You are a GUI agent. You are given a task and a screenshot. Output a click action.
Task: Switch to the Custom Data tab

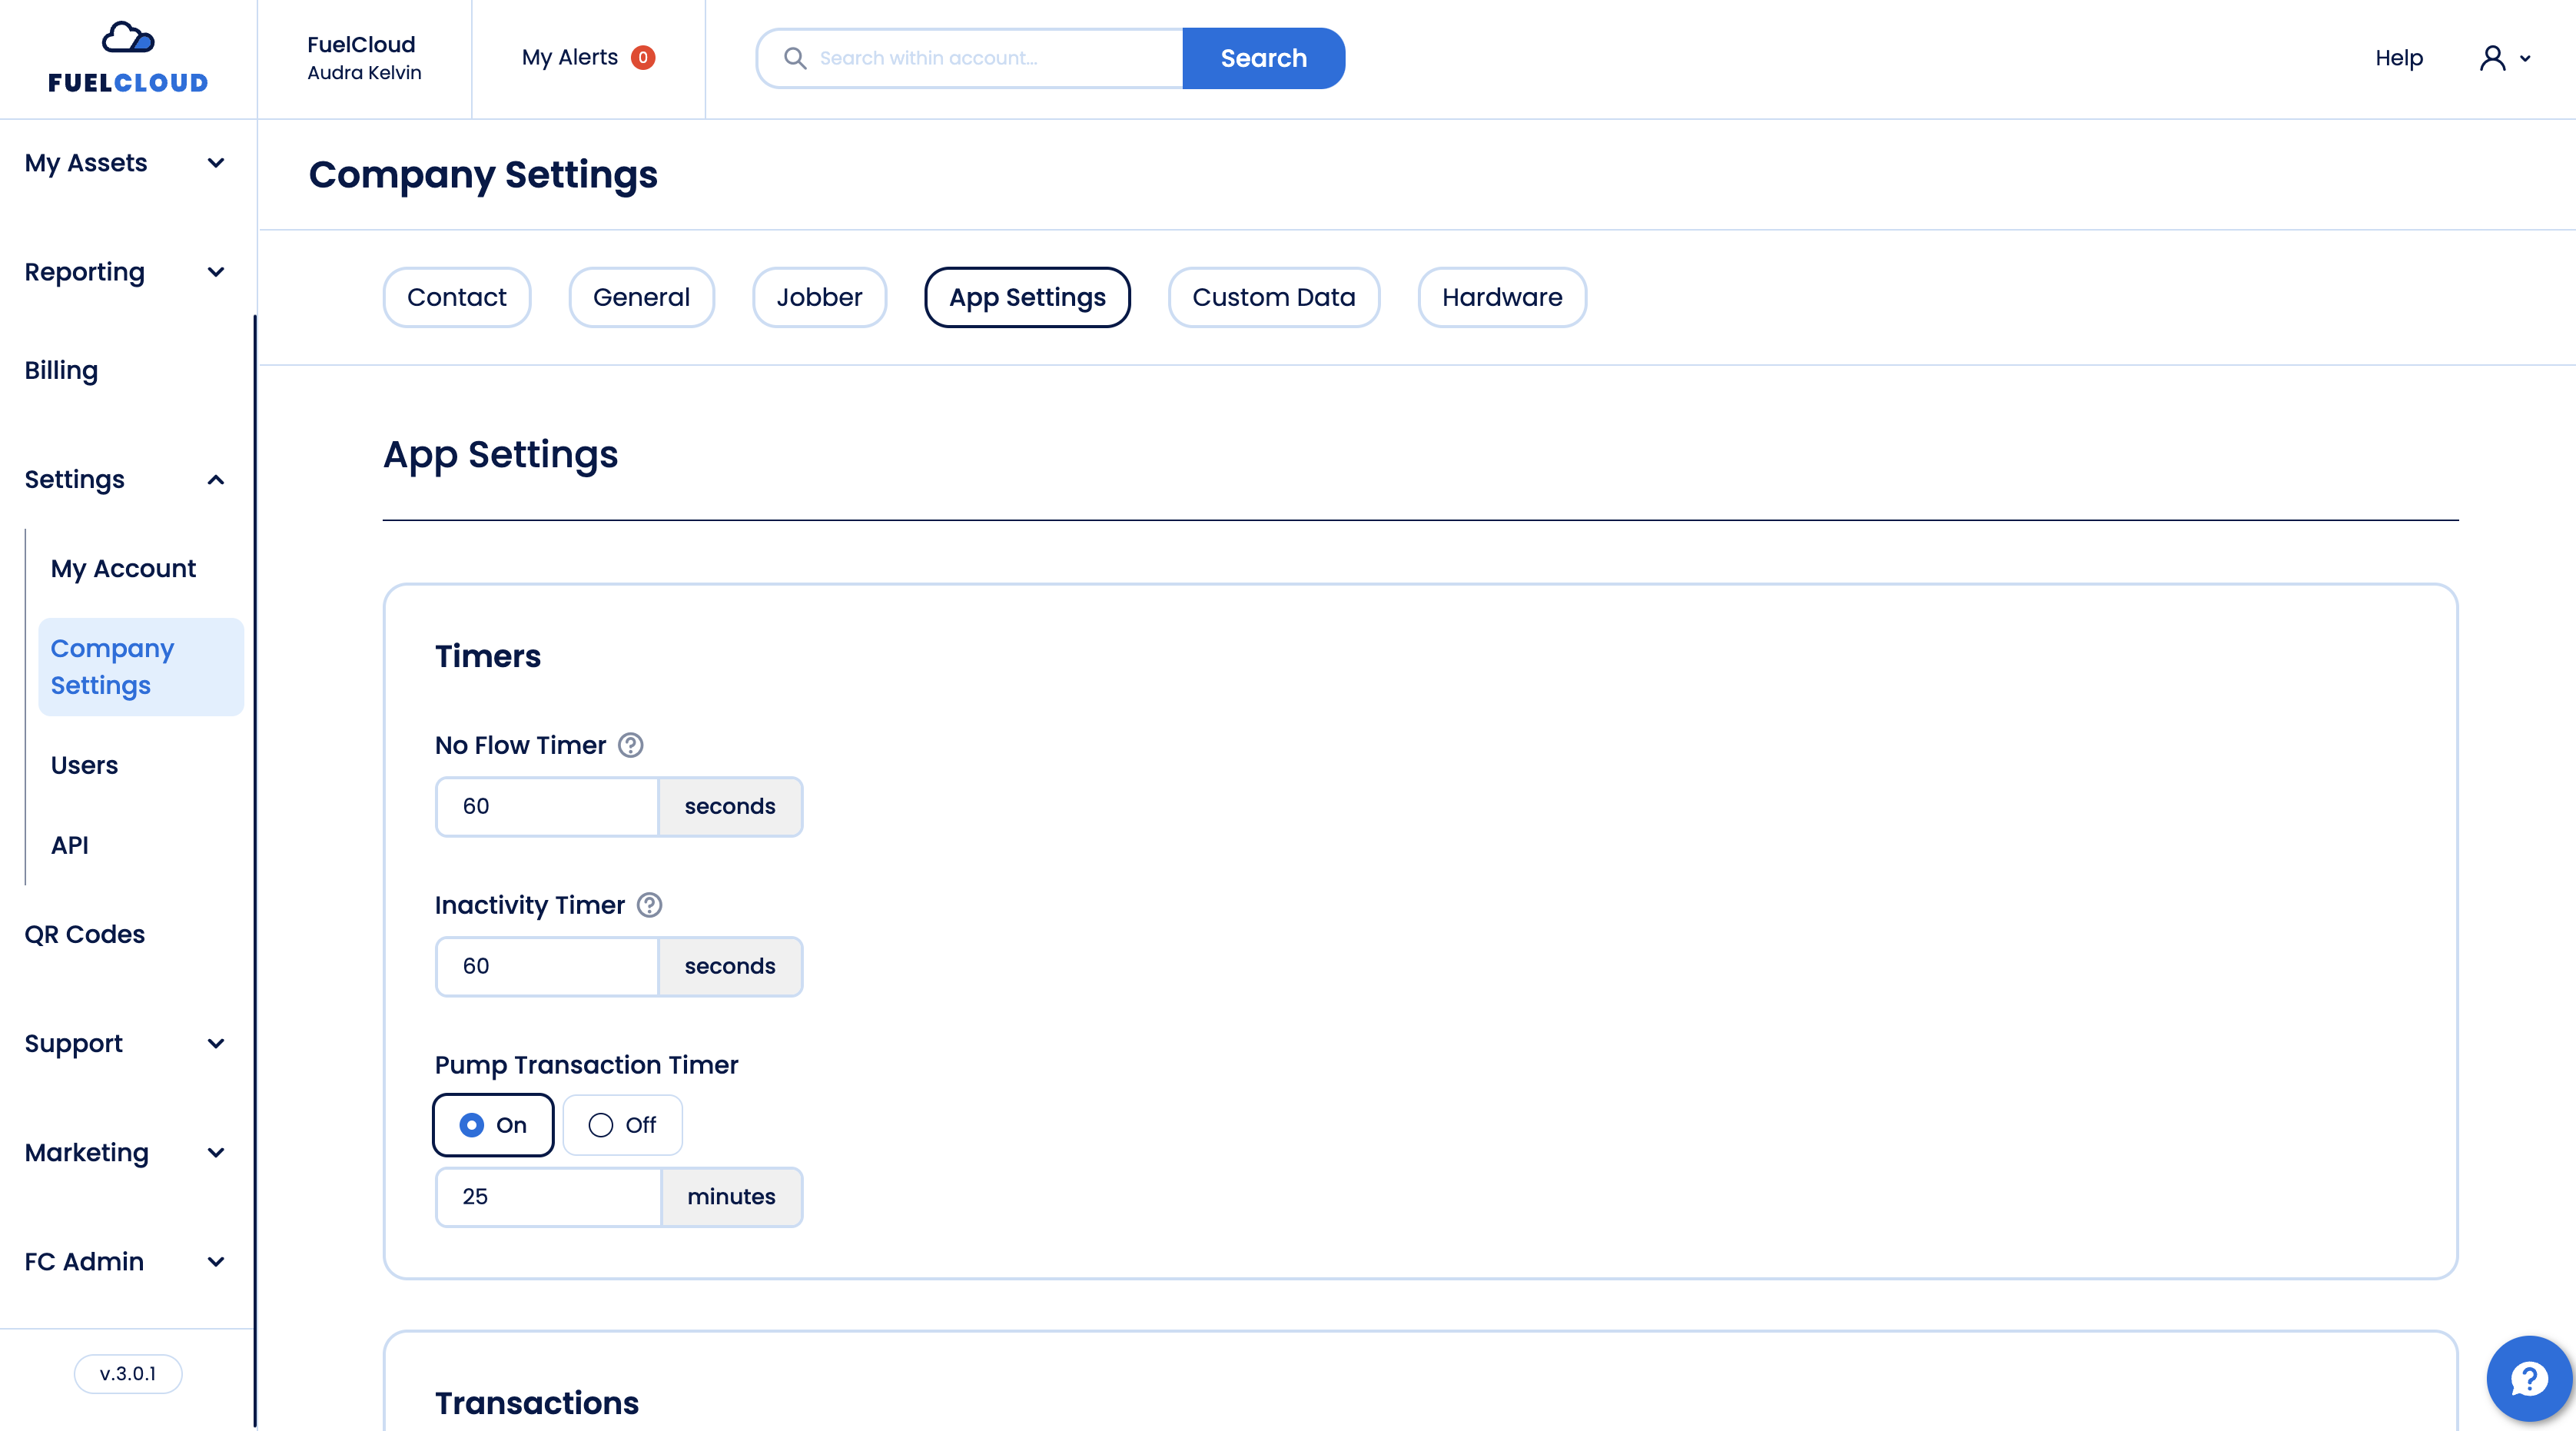click(1273, 297)
